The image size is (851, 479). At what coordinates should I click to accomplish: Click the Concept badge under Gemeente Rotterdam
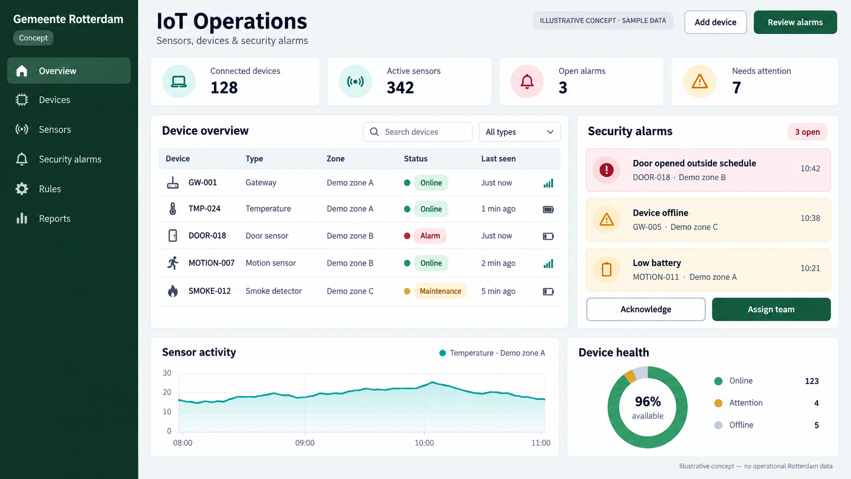coord(33,38)
